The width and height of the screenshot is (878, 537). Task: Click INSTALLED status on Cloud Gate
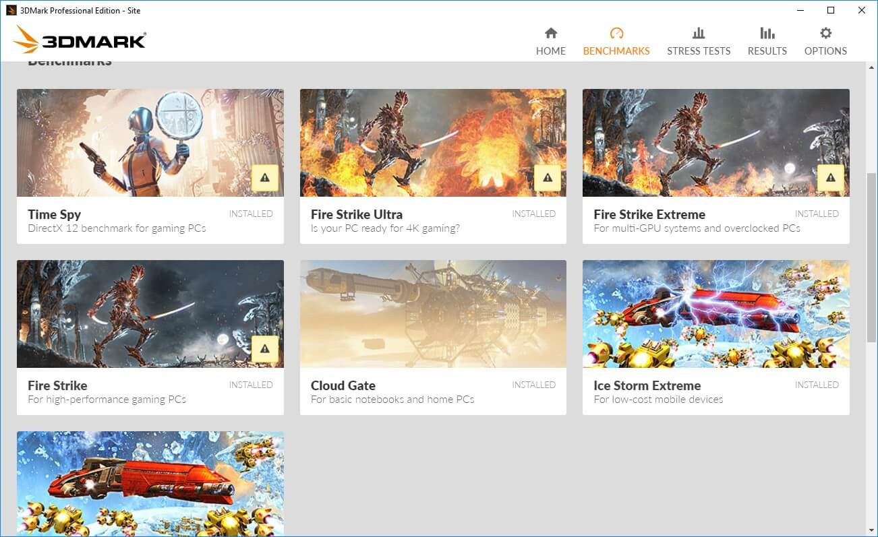[533, 385]
